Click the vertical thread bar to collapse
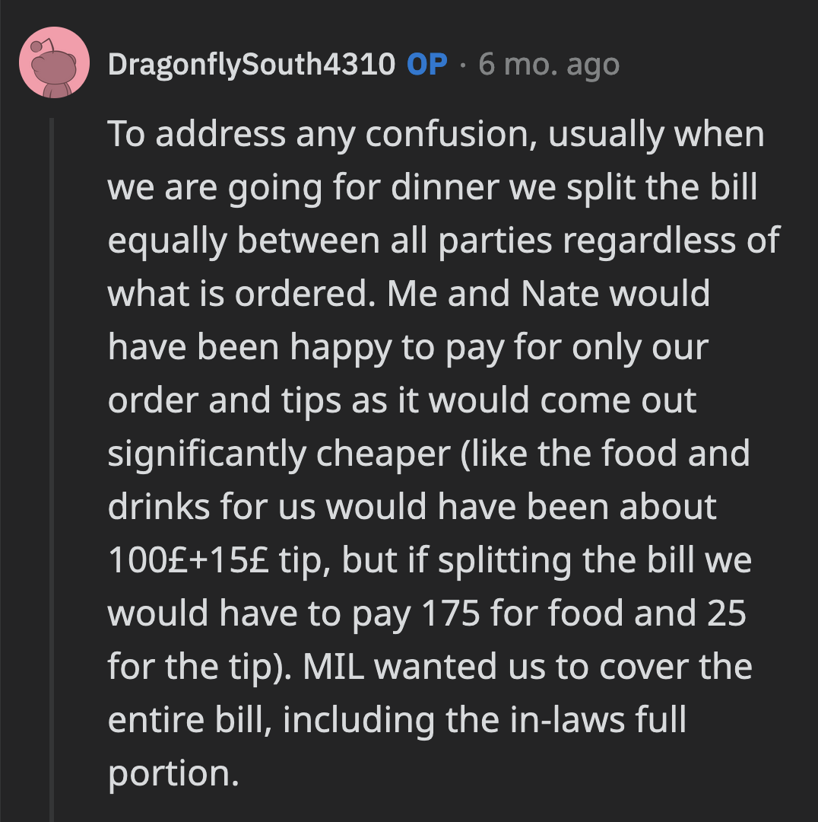 [52, 457]
